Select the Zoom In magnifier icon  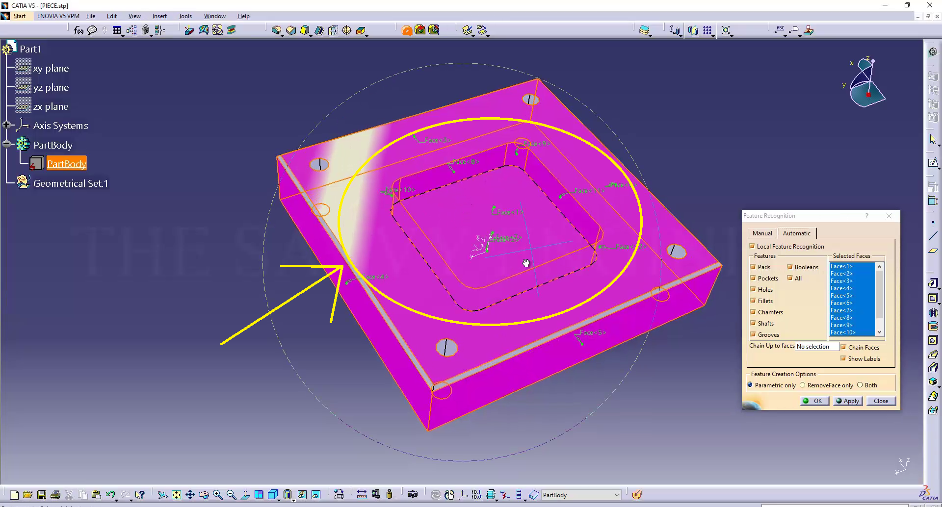218,495
